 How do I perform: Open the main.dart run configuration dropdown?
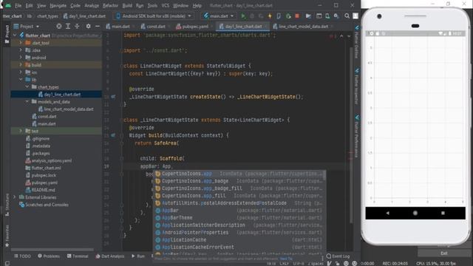[x=219, y=16]
